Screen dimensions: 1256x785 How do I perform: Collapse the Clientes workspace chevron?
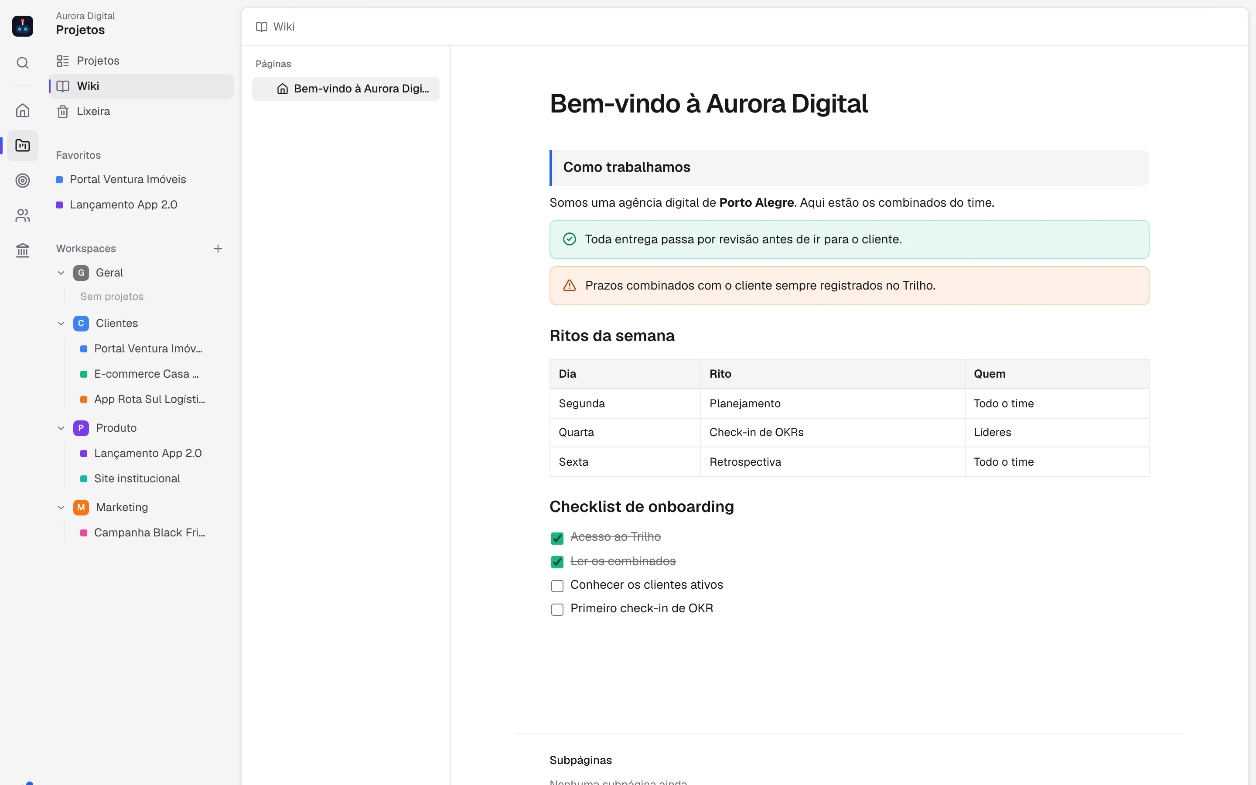pyautogui.click(x=61, y=324)
